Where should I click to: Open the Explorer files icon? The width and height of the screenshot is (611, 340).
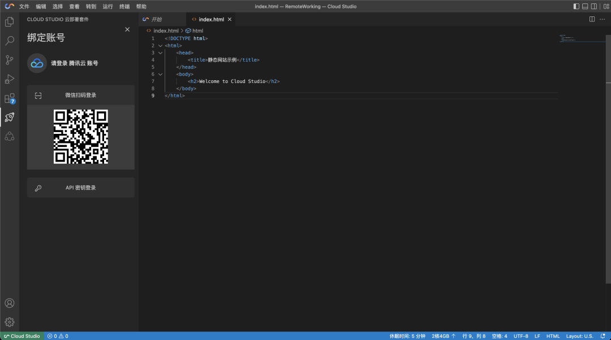pos(10,22)
